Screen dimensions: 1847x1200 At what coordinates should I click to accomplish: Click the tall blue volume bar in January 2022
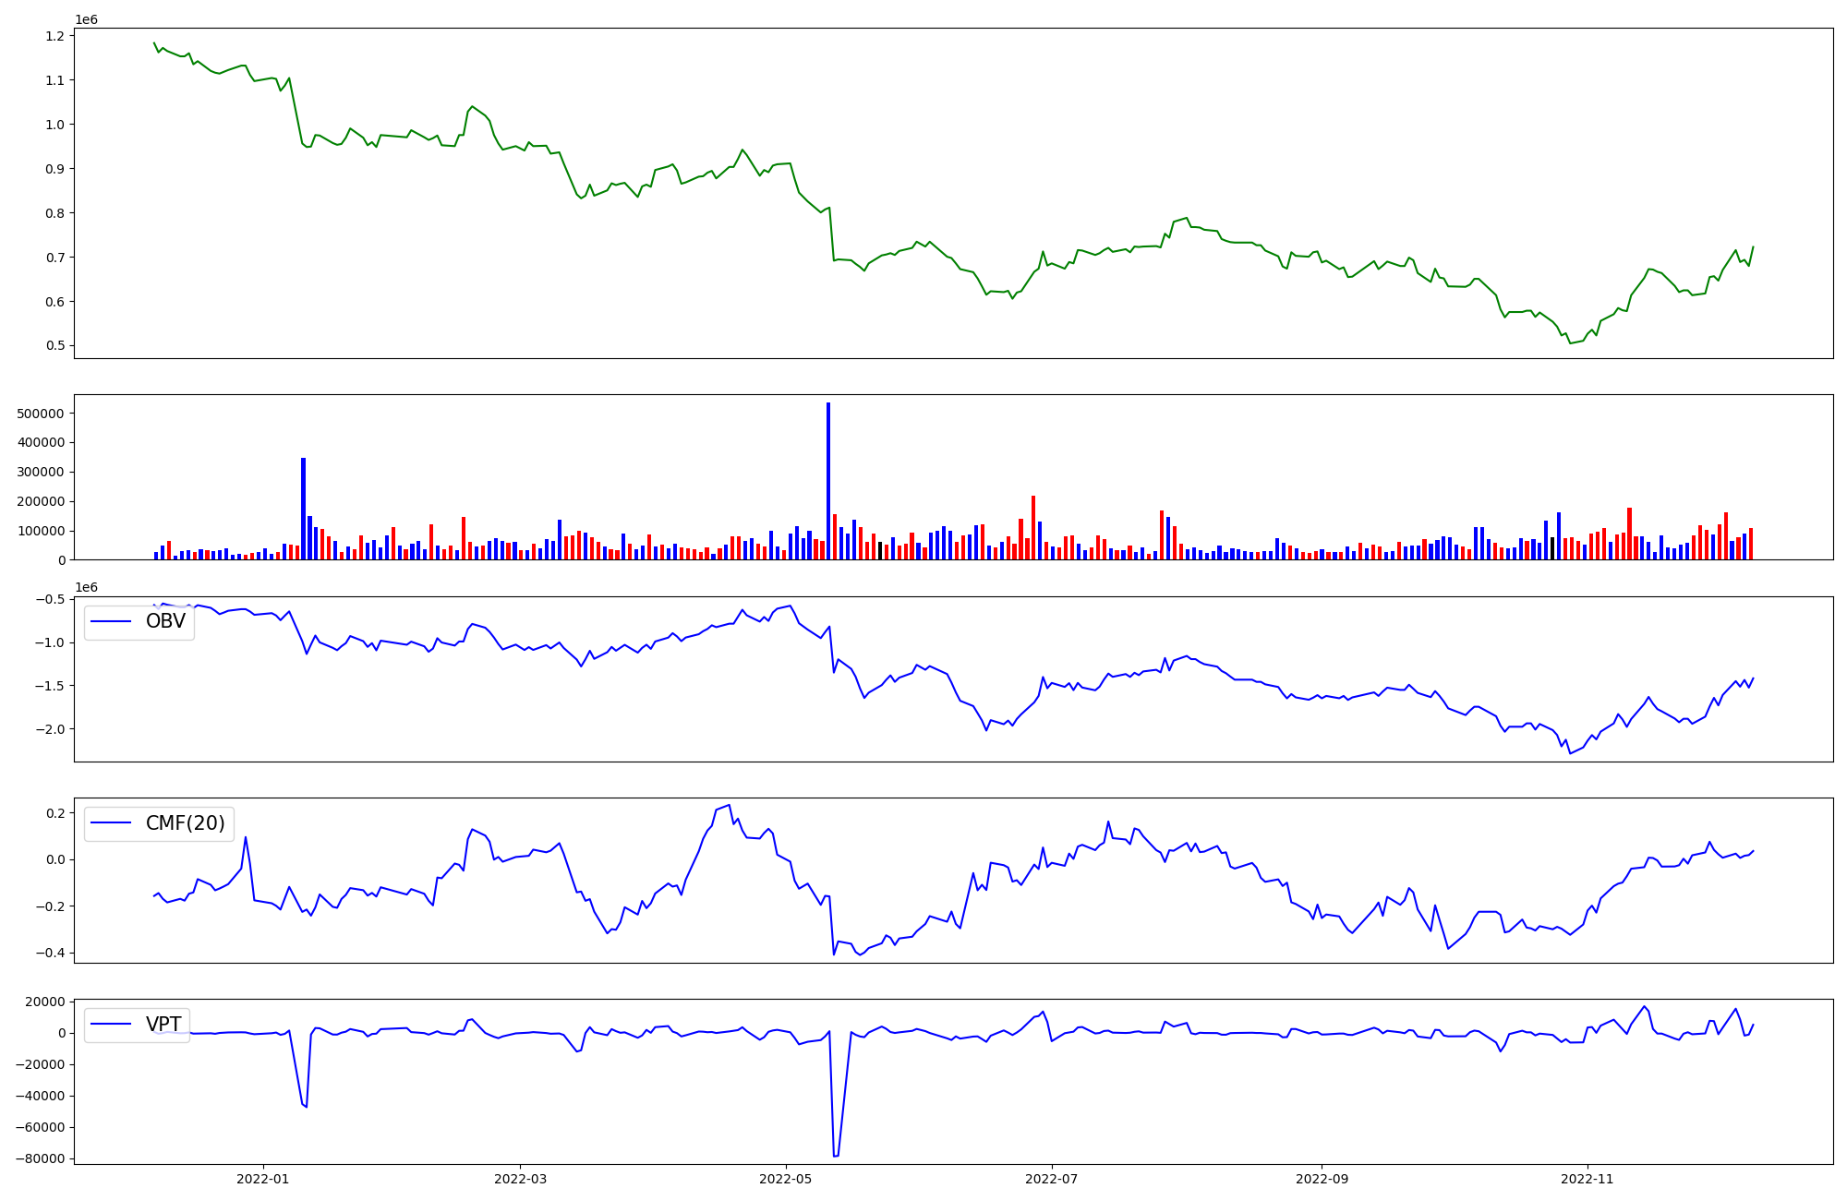[x=303, y=508]
